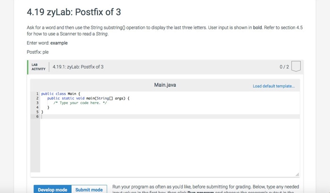This screenshot has width=330, height=193.
Task: Switch to Develop mode
Action: (53, 189)
